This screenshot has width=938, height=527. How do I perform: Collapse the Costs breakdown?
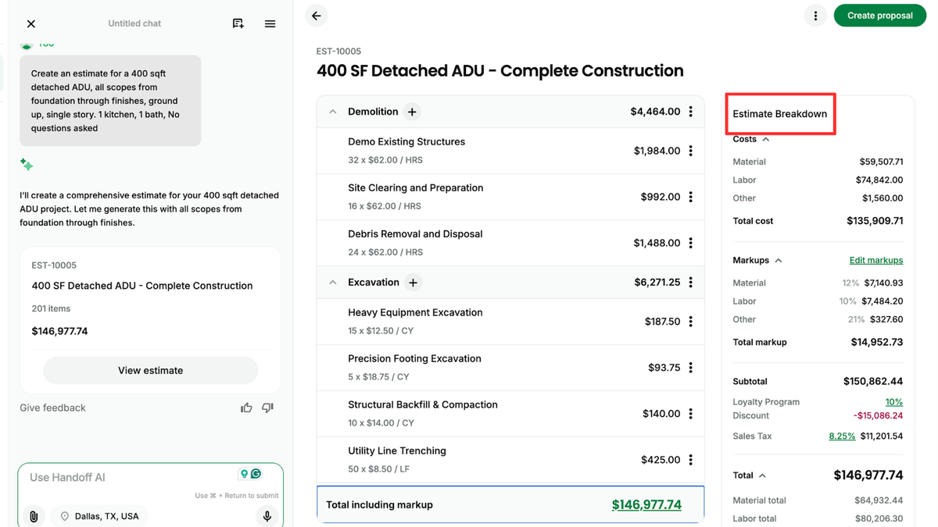(766, 139)
